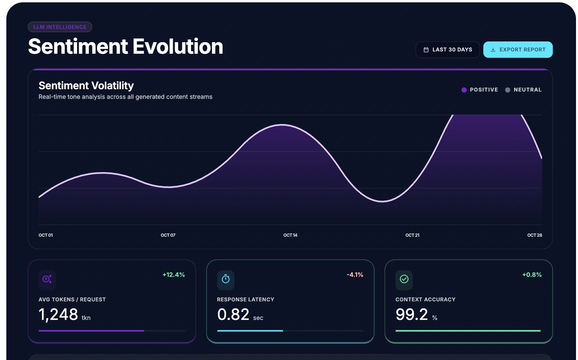Click the stopwatch latency icon
The image size is (578, 360).
click(x=226, y=279)
